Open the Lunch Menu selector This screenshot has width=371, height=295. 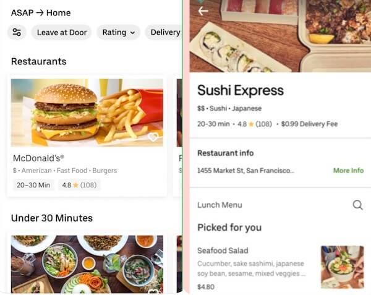coord(220,205)
